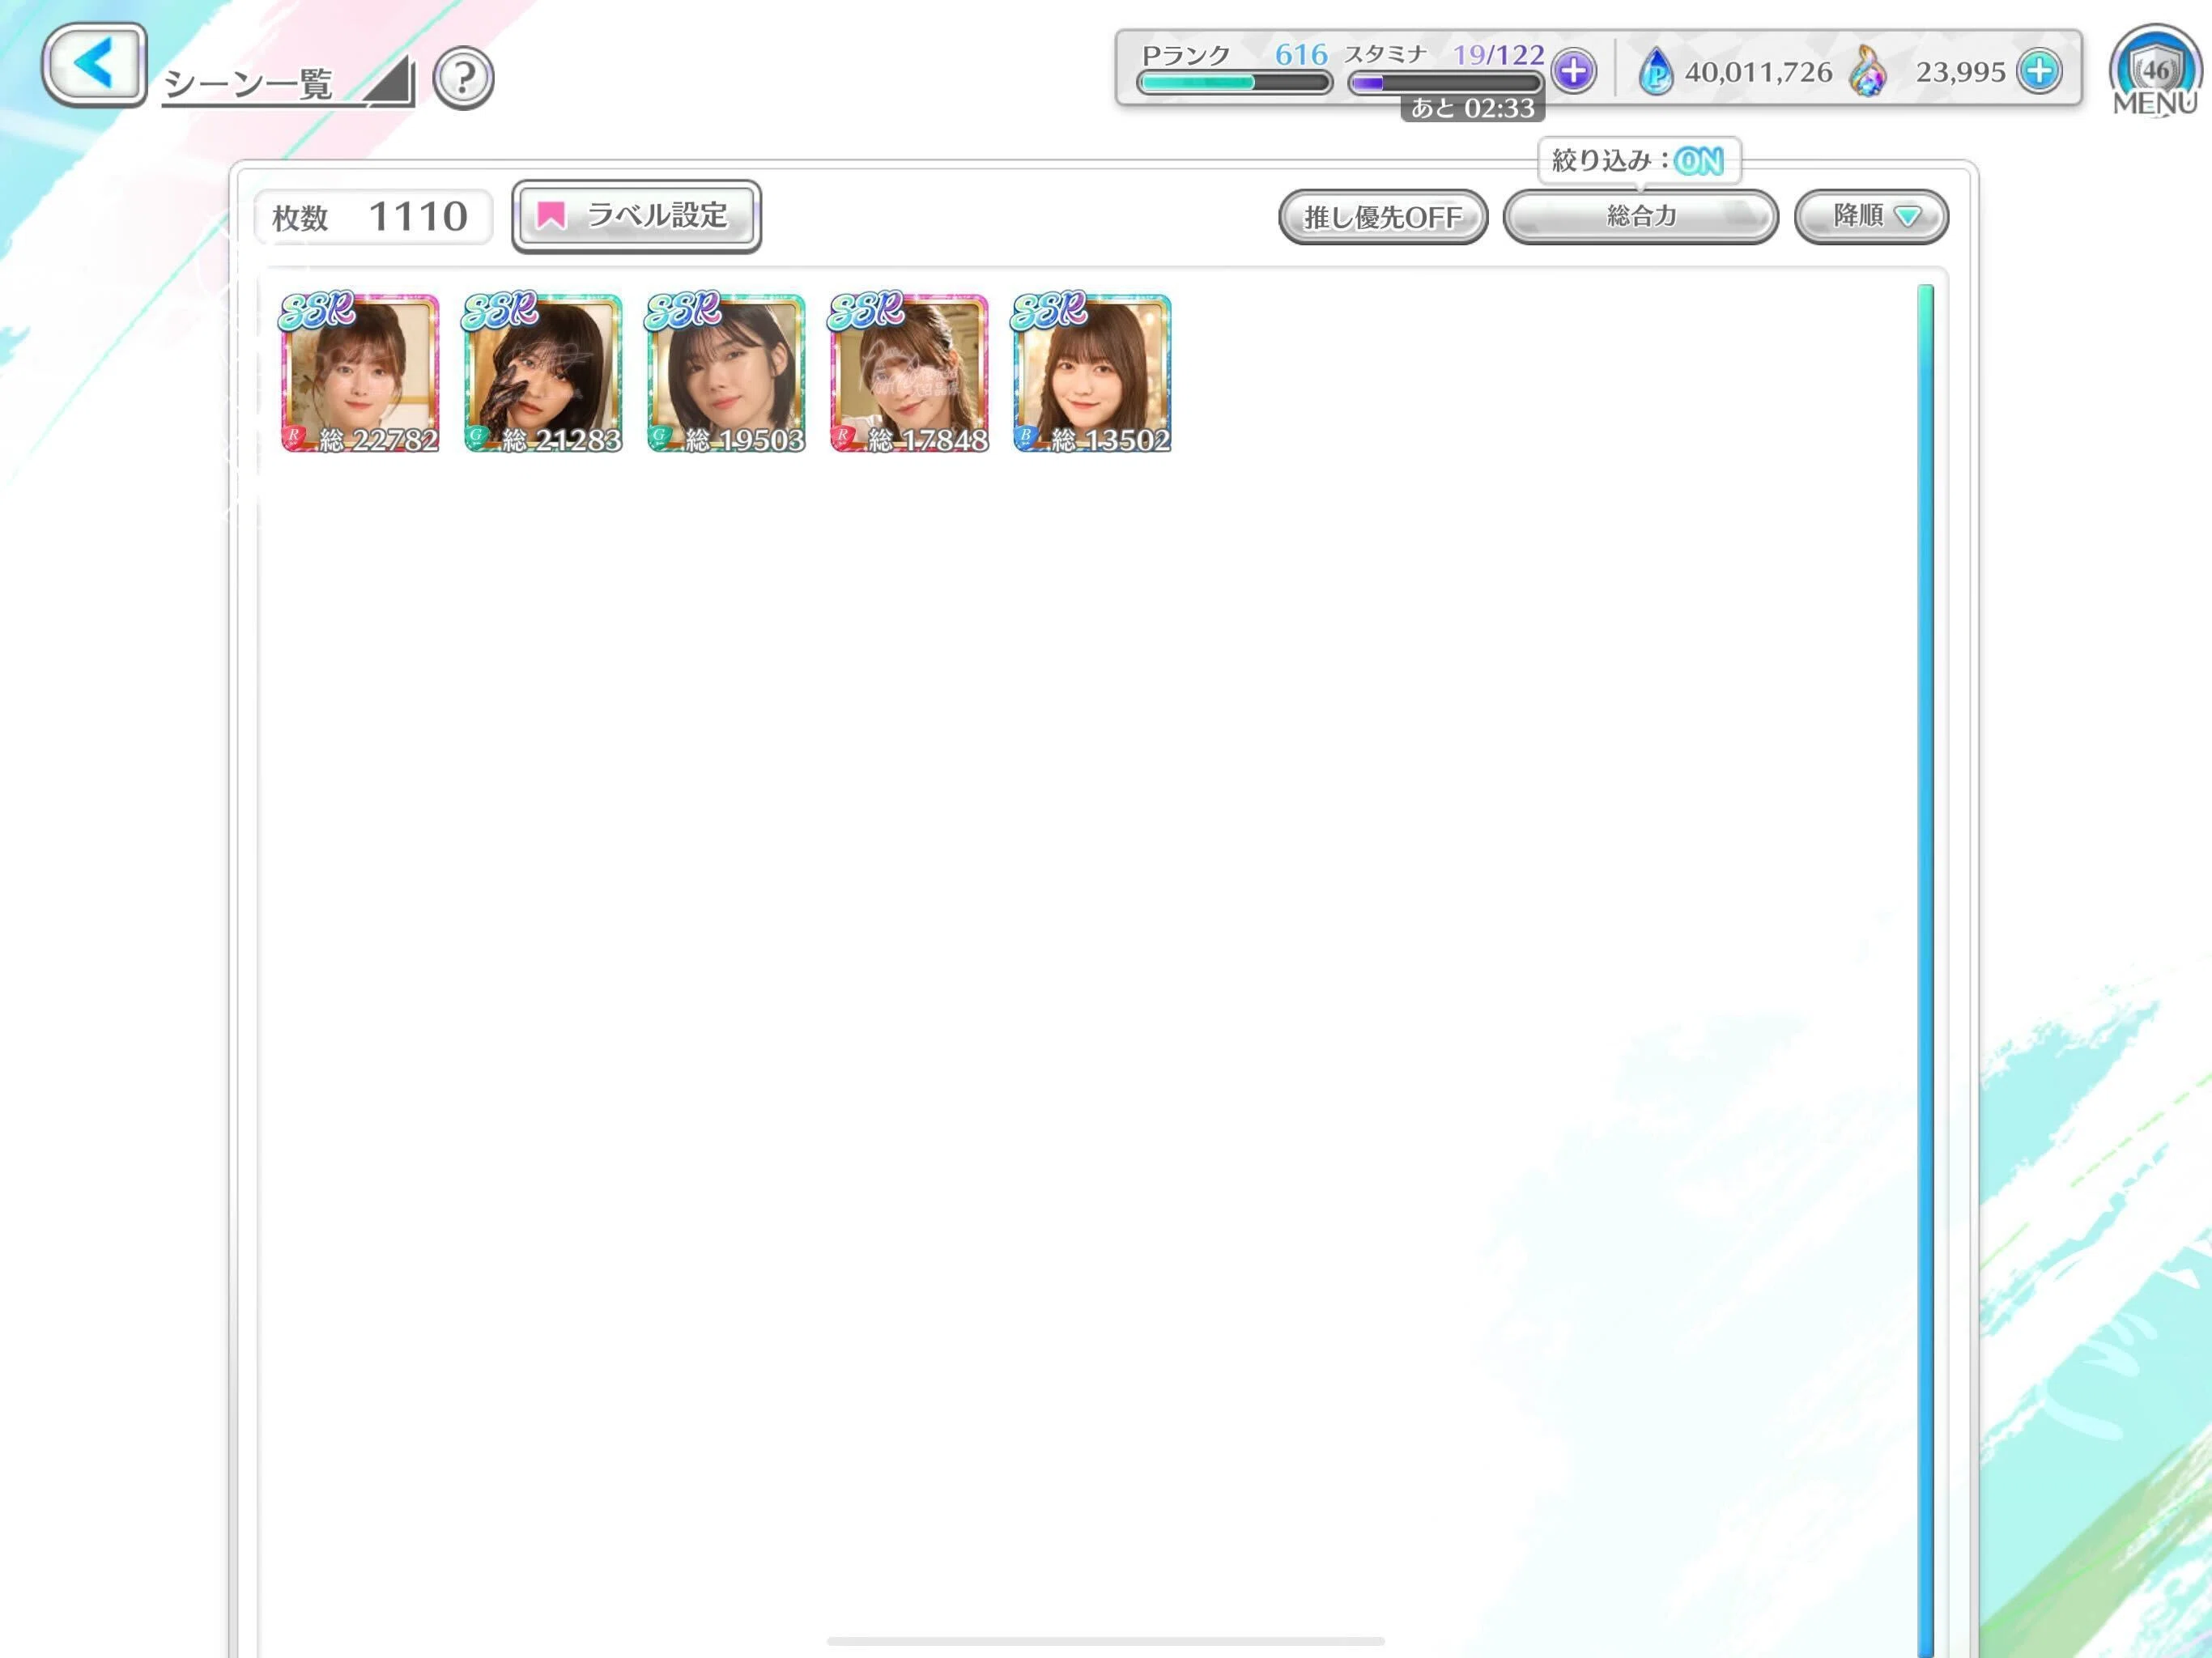Select the SSR card with 総 19503
The height and width of the screenshot is (1658, 2212).
click(726, 373)
